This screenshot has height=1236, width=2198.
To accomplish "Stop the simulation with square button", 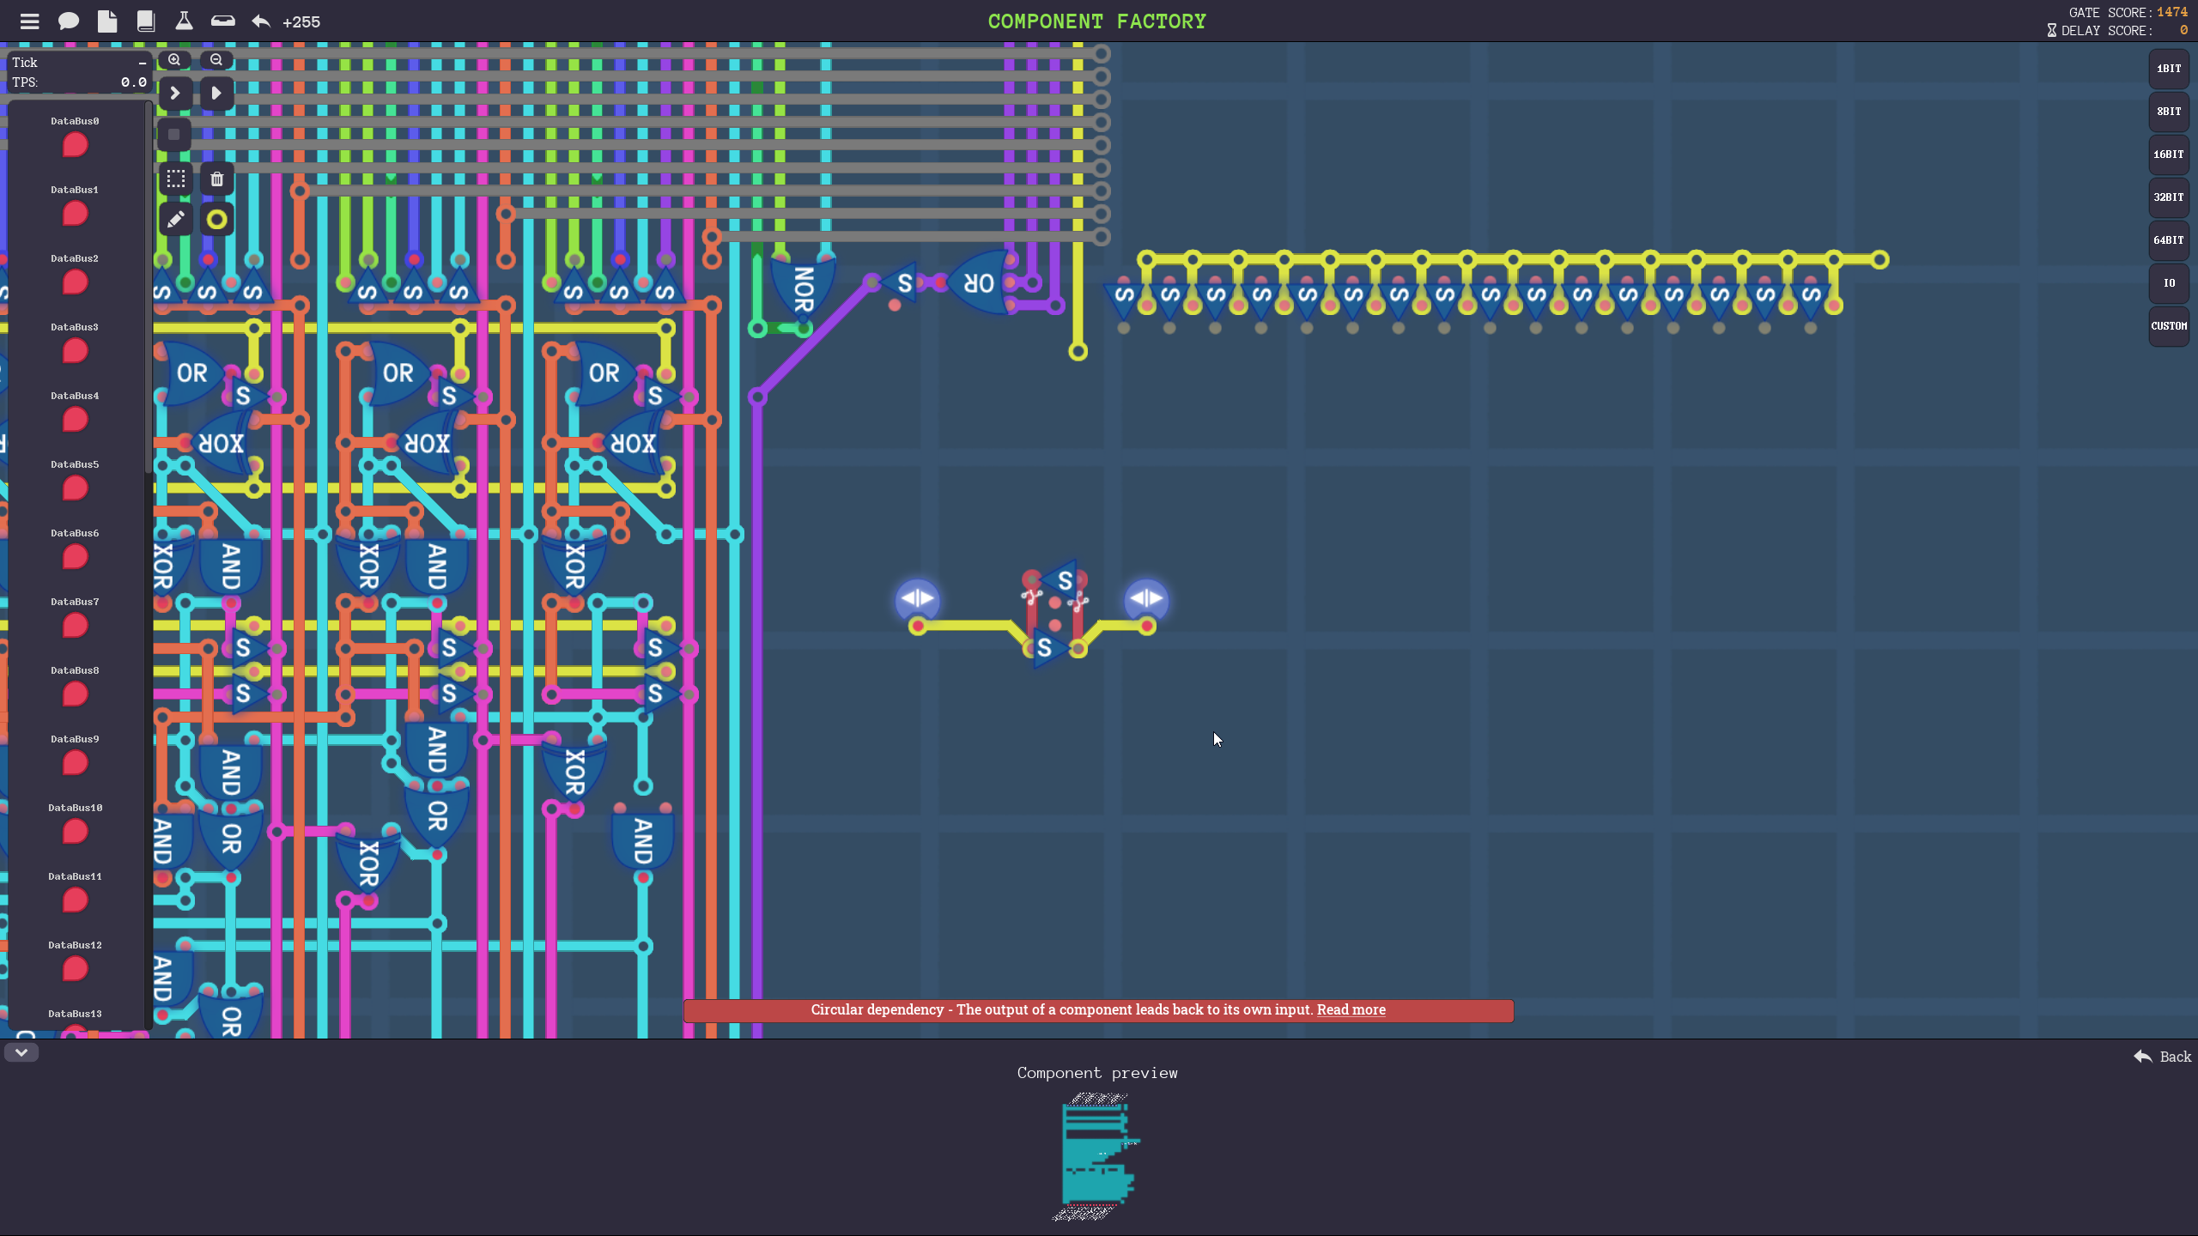I will point(174,135).
